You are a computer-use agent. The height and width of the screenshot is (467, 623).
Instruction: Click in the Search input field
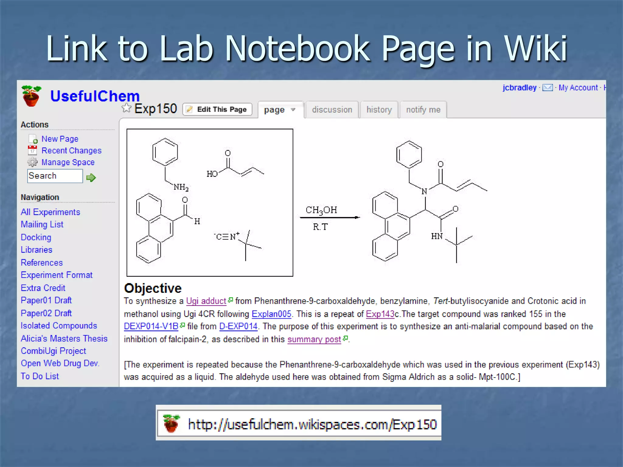[55, 176]
